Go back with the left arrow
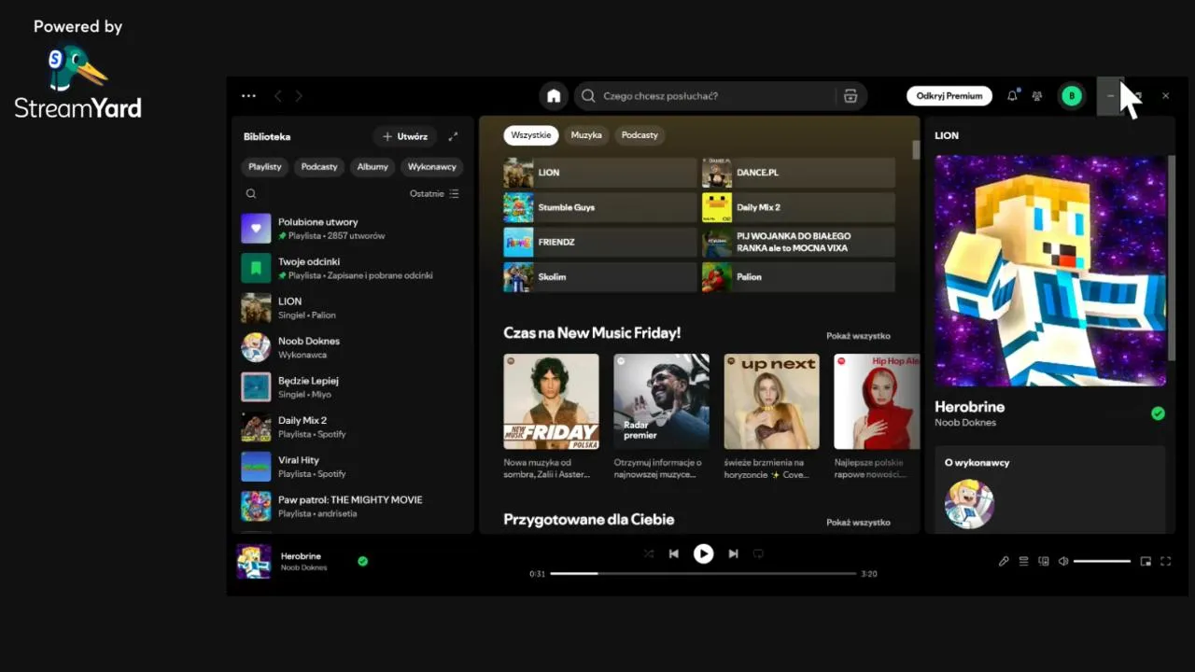 (x=277, y=96)
